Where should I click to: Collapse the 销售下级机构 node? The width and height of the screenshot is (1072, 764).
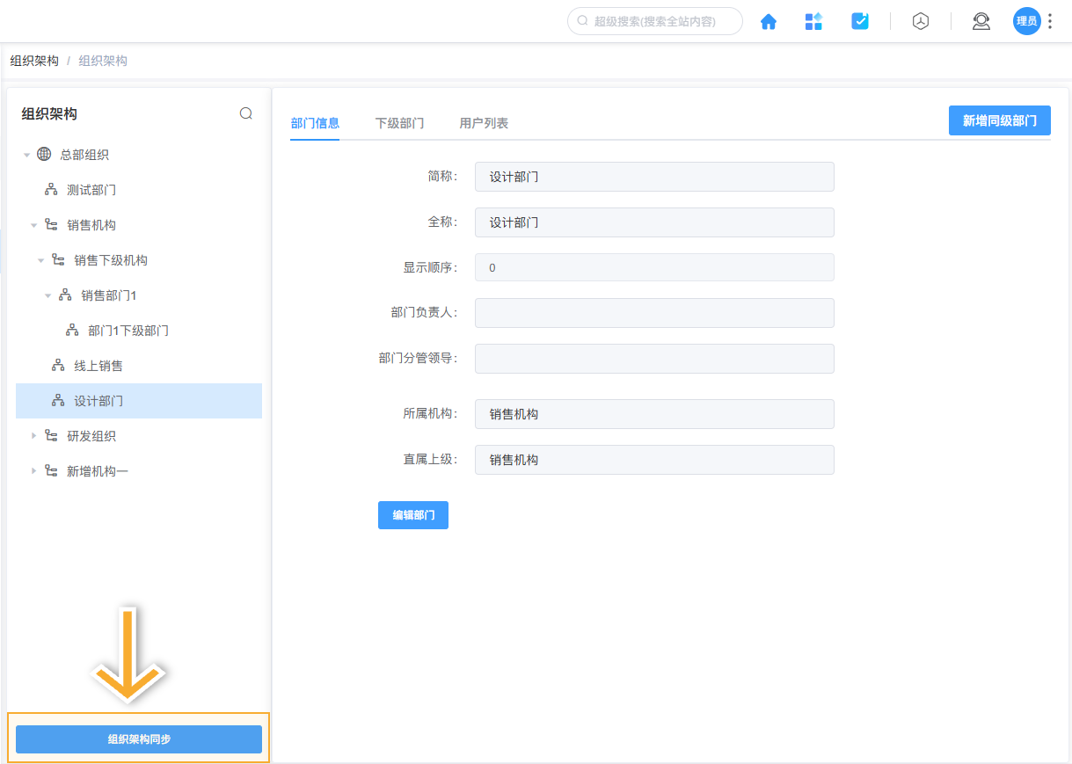pyautogui.click(x=40, y=259)
